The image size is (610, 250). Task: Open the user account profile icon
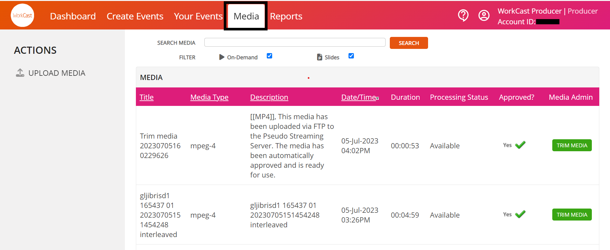[x=484, y=15]
